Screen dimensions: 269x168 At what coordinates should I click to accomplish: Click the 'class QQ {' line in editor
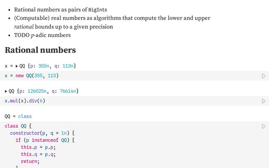point(18,126)
